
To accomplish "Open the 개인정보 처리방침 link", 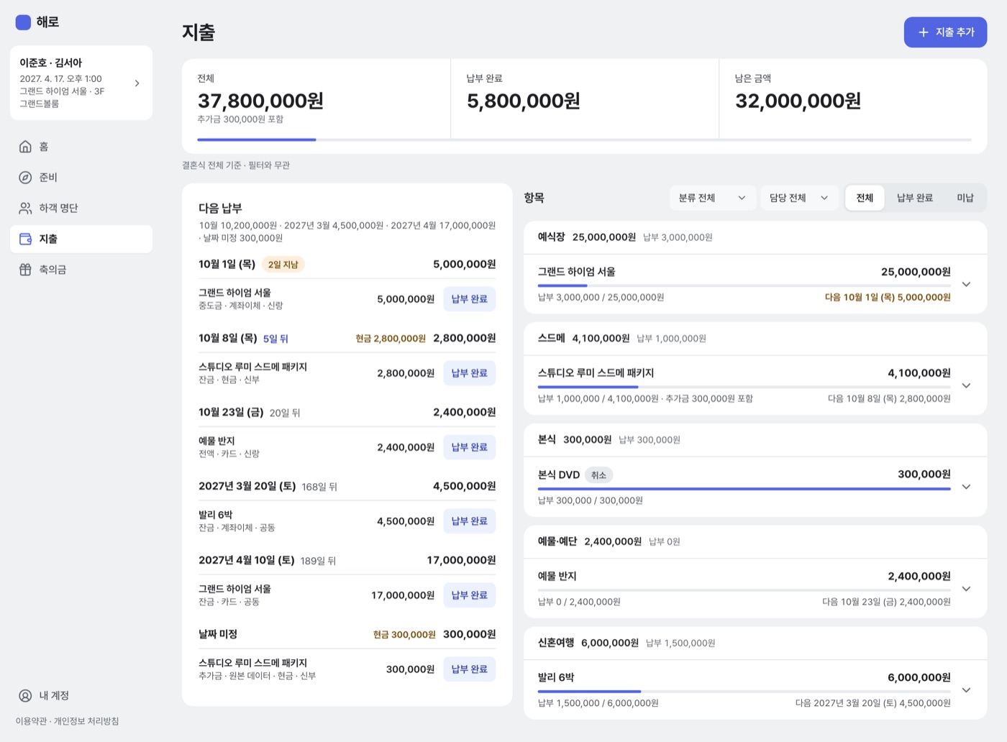I will [x=86, y=721].
